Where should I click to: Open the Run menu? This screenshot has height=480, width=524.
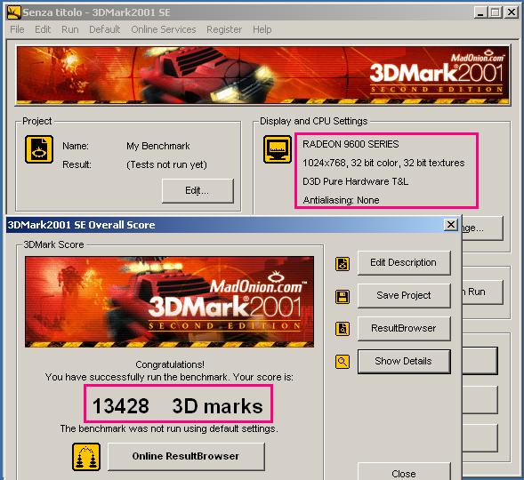[x=70, y=29]
